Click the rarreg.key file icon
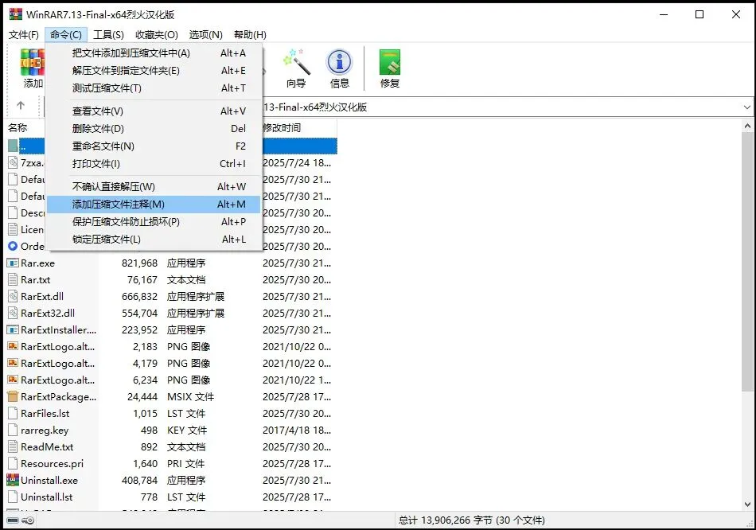This screenshot has height=530, width=756. pos(13,430)
